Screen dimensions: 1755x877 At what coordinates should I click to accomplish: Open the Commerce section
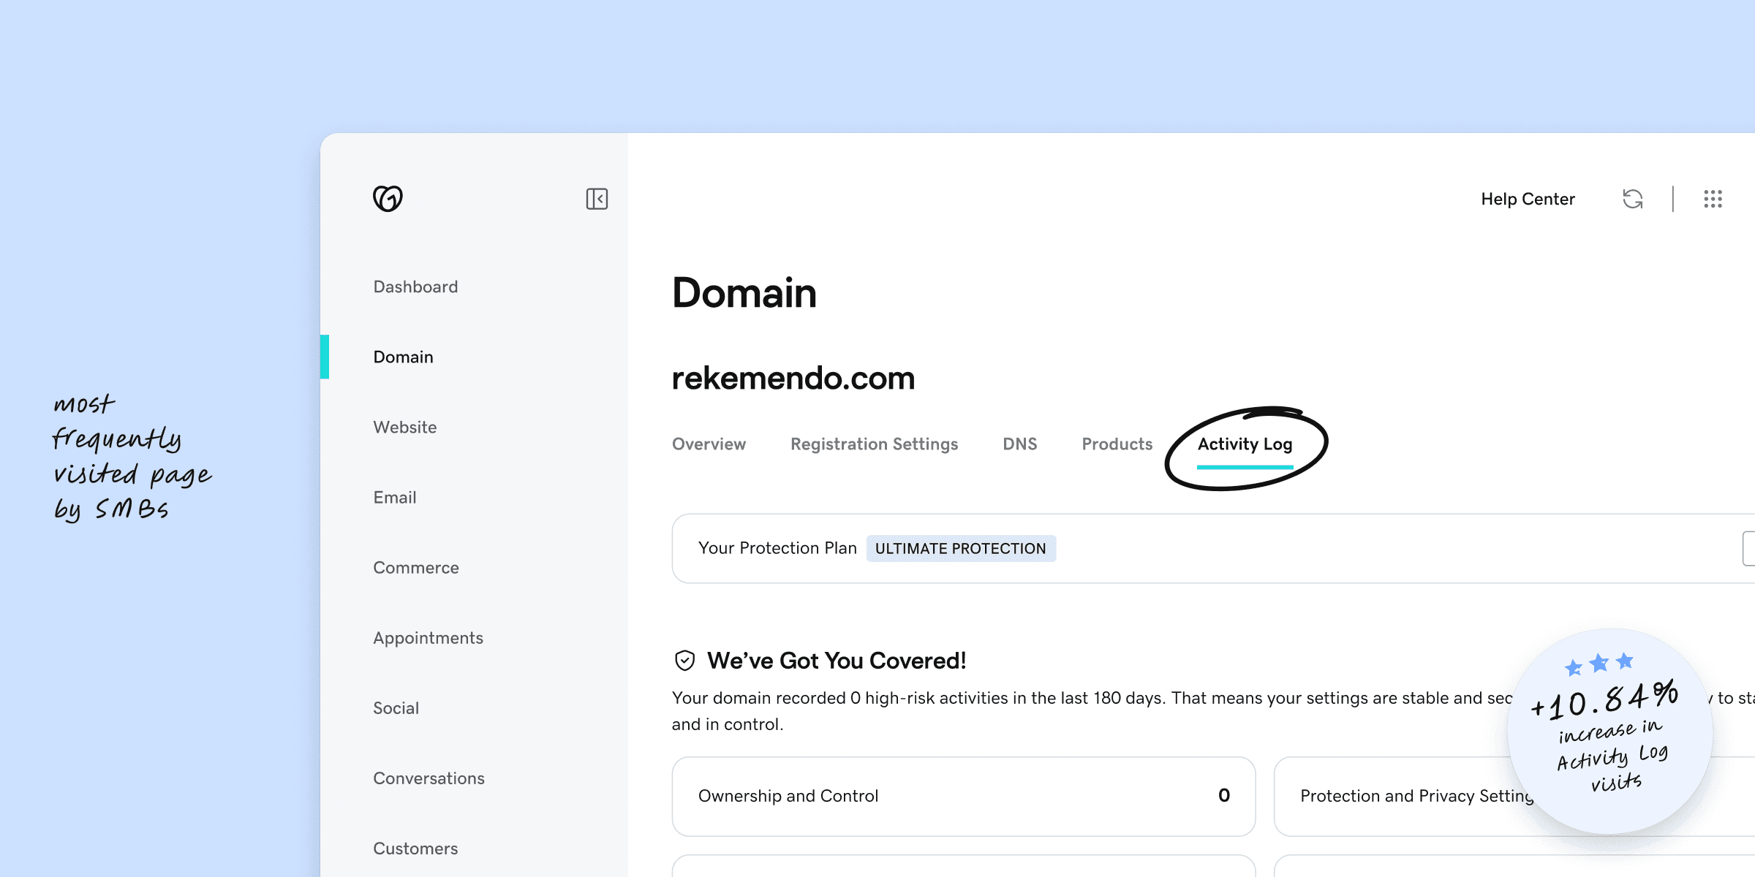click(x=415, y=568)
